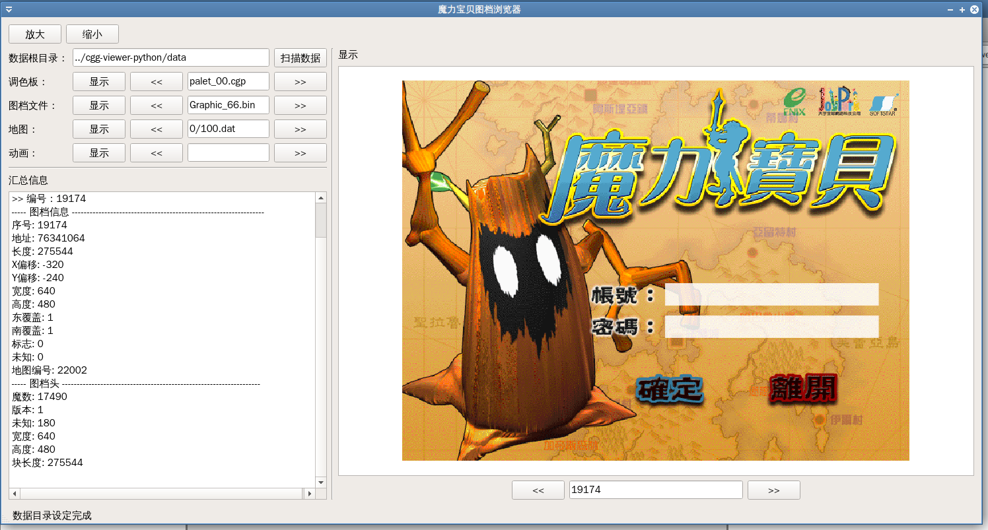
Task: Click the SOFTSTAR logo in the displayed image
Action: pyautogui.click(x=884, y=104)
